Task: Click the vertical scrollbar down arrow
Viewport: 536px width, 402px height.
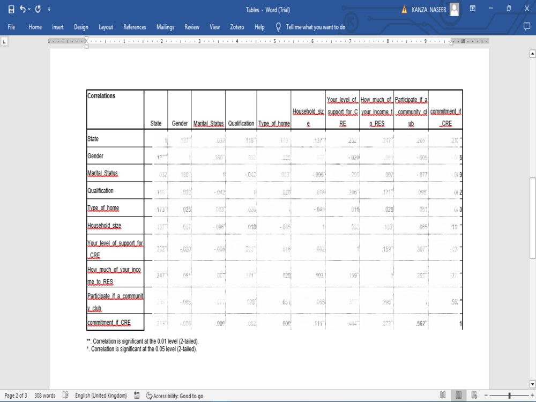Action: point(532,384)
